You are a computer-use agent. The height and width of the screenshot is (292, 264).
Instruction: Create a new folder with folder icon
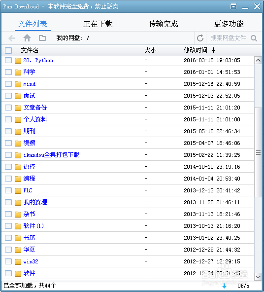42,38
